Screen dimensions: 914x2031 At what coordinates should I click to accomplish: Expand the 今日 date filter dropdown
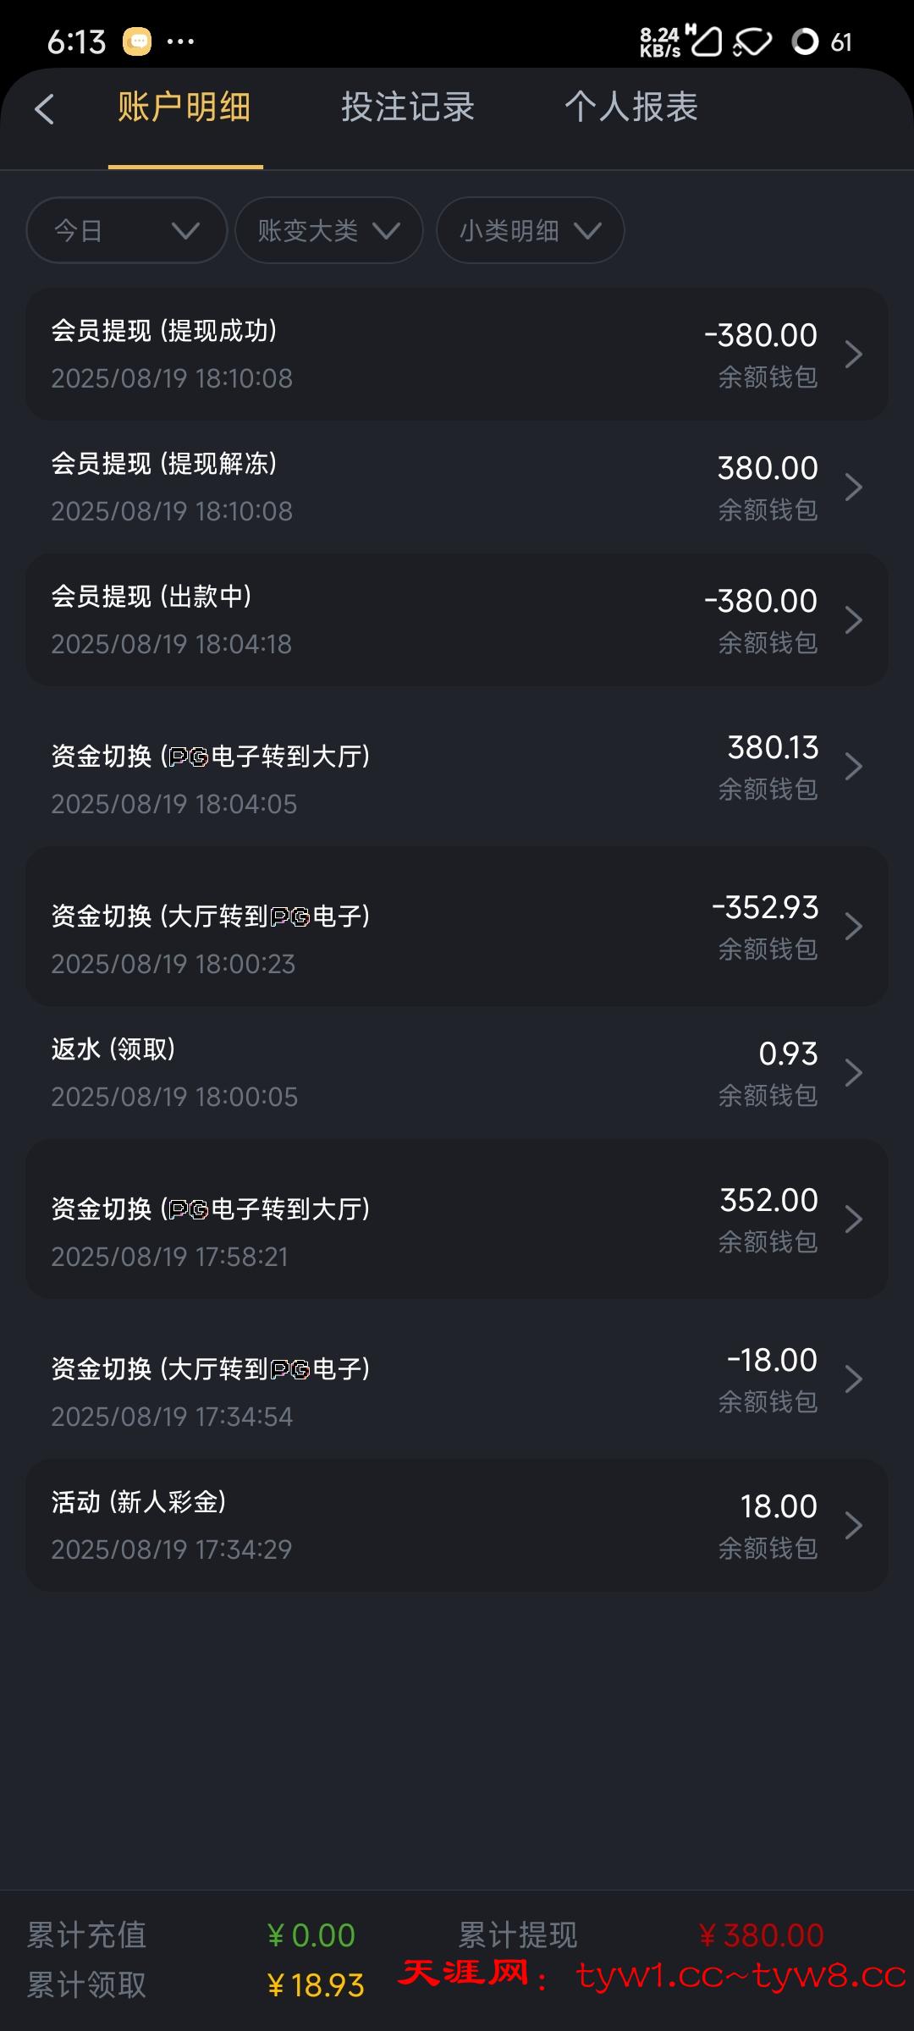click(127, 230)
